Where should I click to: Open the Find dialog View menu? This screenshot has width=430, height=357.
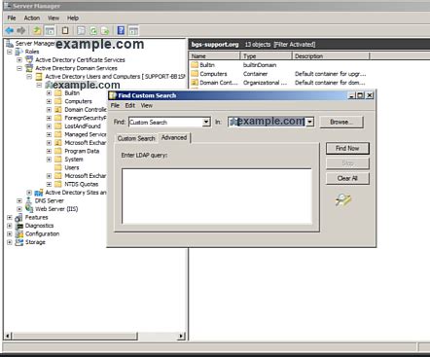click(146, 105)
